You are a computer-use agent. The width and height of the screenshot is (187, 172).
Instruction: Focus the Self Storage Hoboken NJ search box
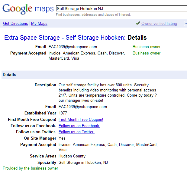click(x=121, y=9)
